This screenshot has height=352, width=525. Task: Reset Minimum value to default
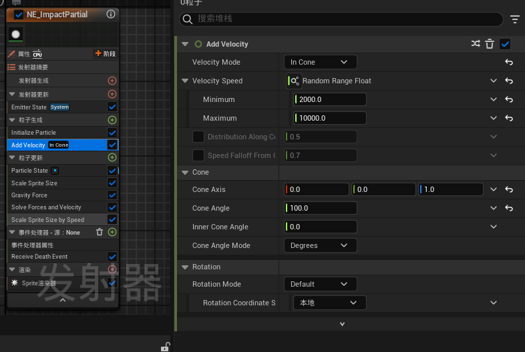(x=509, y=99)
